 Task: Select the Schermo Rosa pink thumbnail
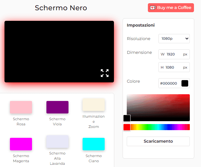click(x=21, y=107)
